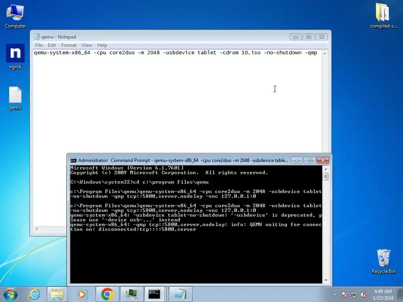Open the Windows Start menu
The height and width of the screenshot is (302, 403).
tap(11, 294)
